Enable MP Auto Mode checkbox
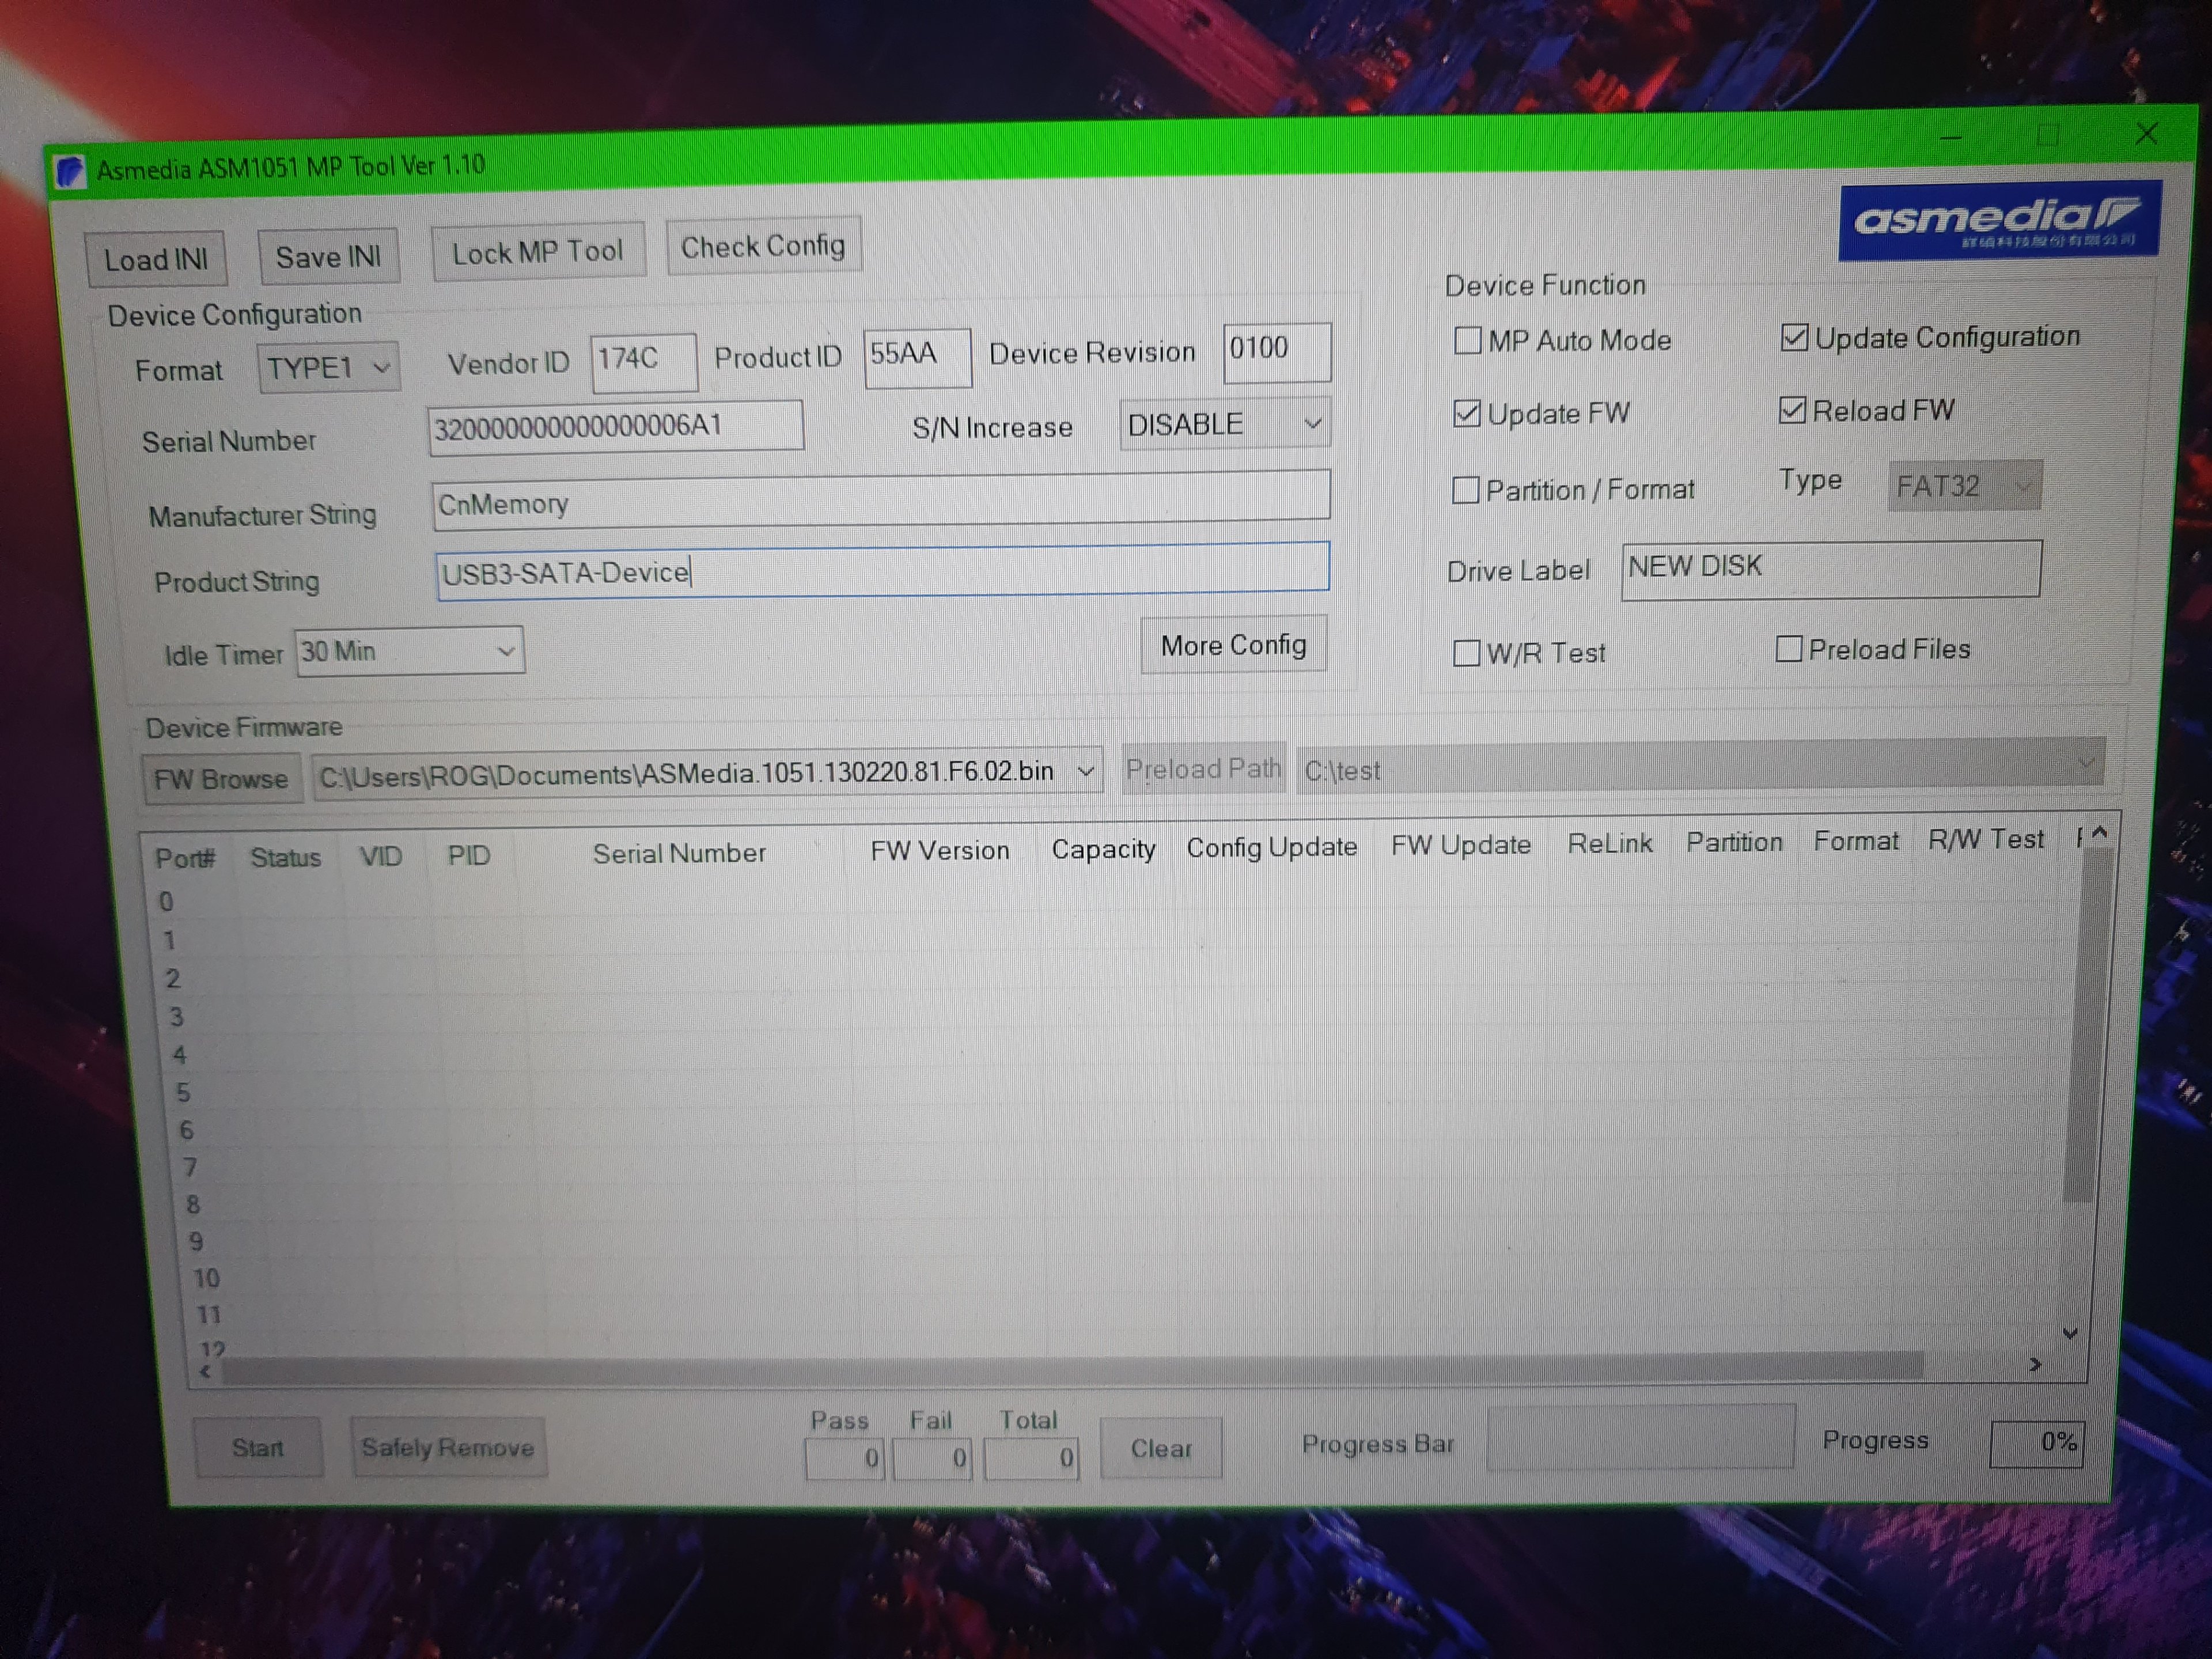The image size is (2212, 1659). click(1467, 341)
